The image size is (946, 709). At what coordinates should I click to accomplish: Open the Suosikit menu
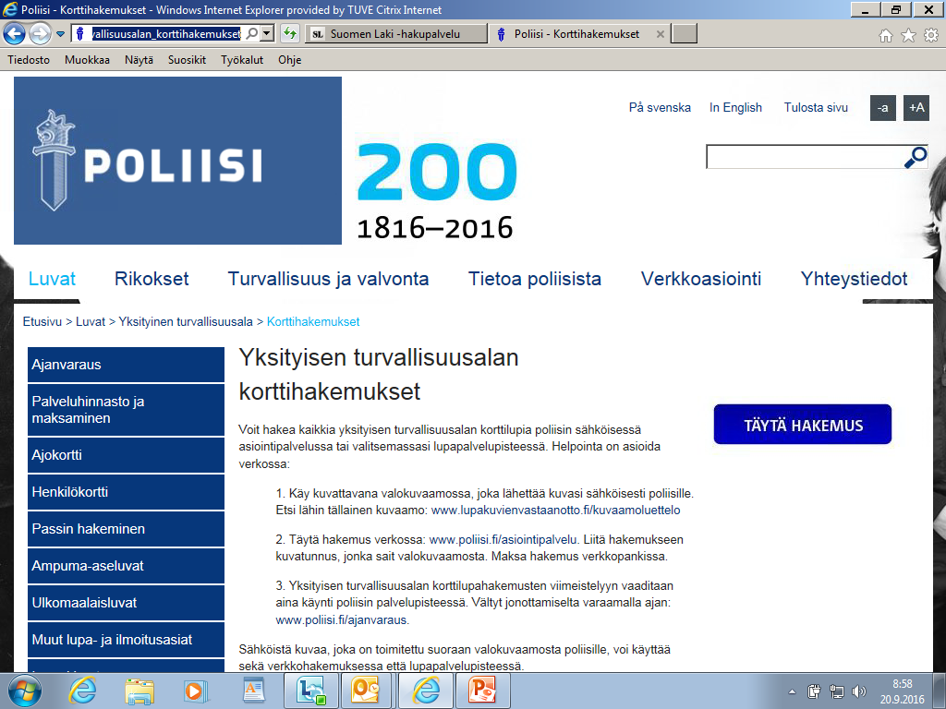click(187, 60)
